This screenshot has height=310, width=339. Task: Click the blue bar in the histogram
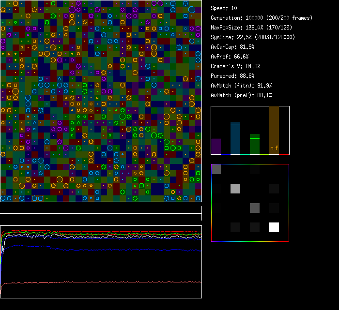(235, 139)
